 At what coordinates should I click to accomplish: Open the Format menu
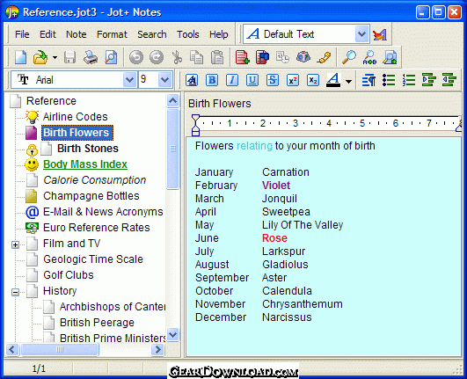(112, 34)
